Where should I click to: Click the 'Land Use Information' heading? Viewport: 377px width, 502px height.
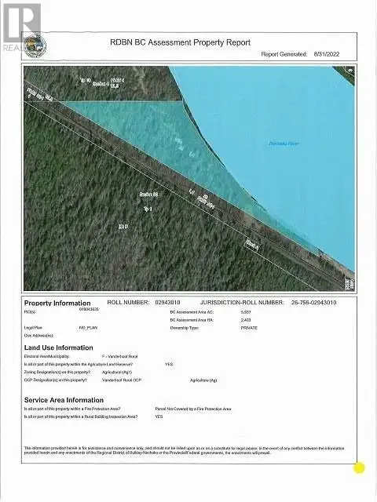[59, 347]
